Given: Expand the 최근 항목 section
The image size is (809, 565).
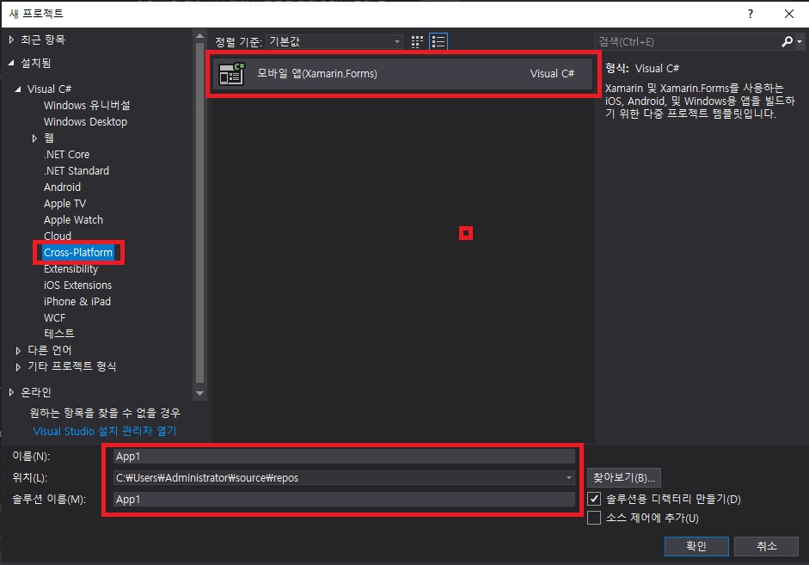Looking at the screenshot, I should click(11, 40).
